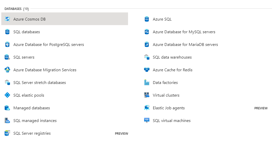Click the DATABASES category heading

[x=13, y=9]
